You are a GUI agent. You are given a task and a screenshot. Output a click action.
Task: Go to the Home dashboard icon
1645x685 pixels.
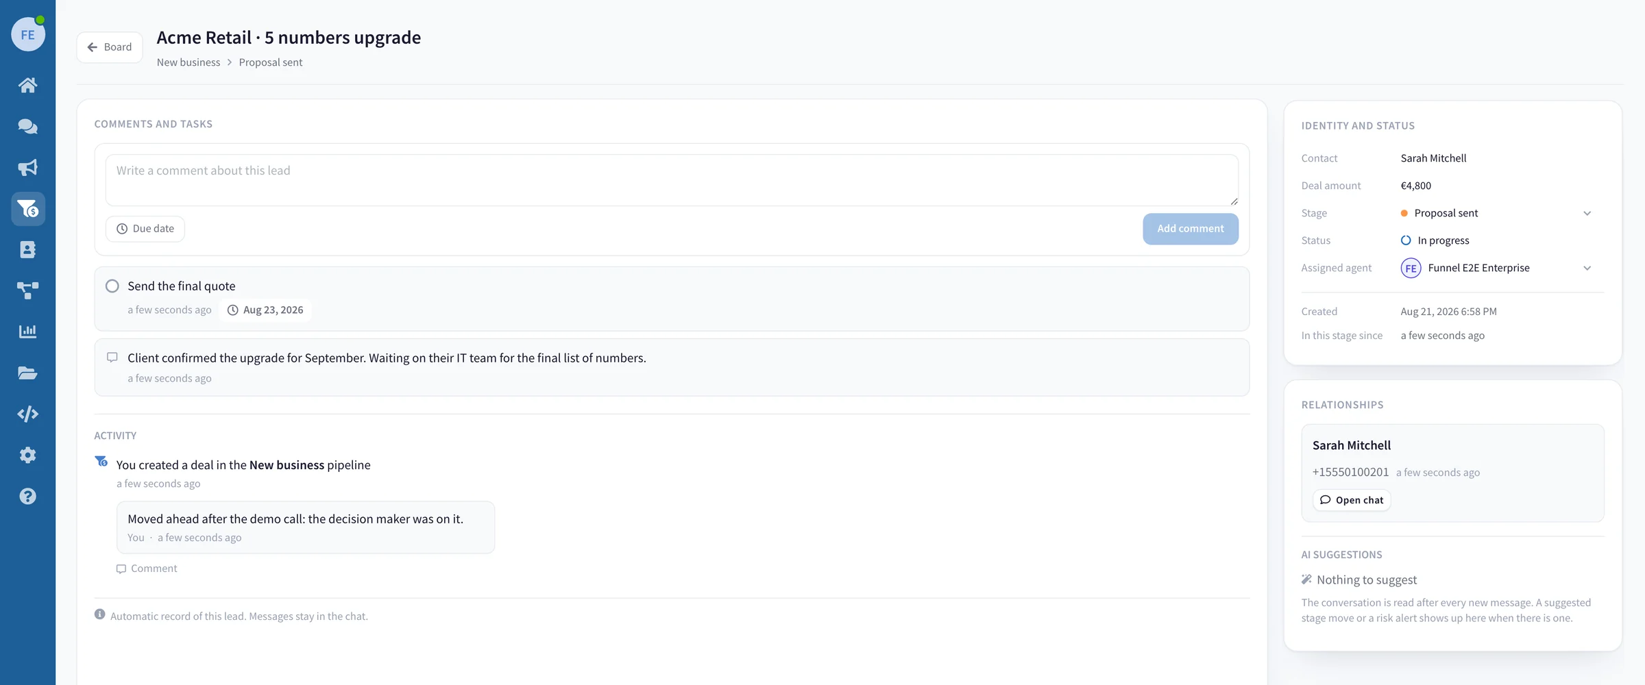pyautogui.click(x=28, y=85)
